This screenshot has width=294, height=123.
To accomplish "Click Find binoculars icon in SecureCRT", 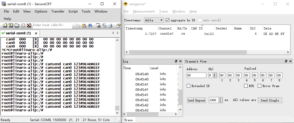I will (90, 25).
